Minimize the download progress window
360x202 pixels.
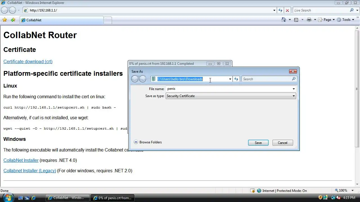[210, 64]
